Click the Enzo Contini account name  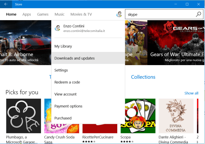click(74, 26)
